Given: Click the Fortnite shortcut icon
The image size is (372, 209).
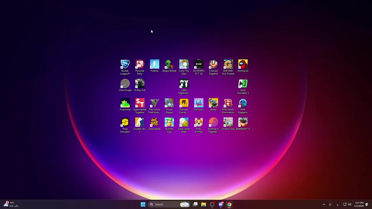Looking at the screenshot, I should (x=155, y=66).
